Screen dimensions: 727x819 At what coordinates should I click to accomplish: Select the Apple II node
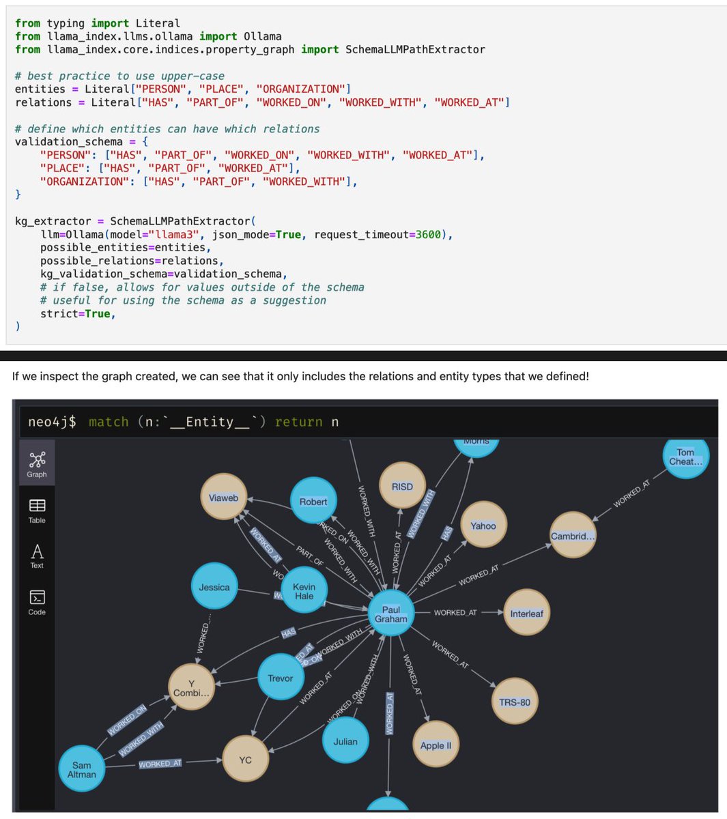pyautogui.click(x=436, y=745)
